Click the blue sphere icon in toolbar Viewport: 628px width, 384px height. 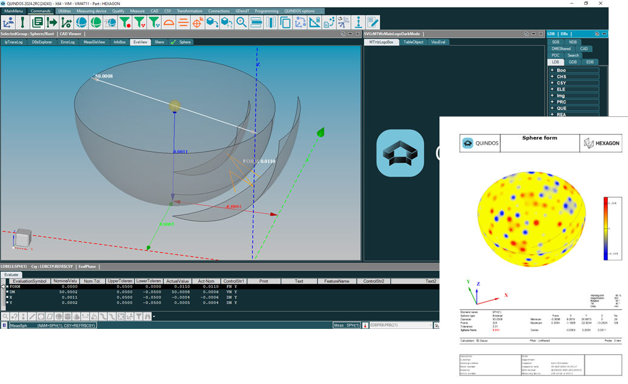(81, 22)
